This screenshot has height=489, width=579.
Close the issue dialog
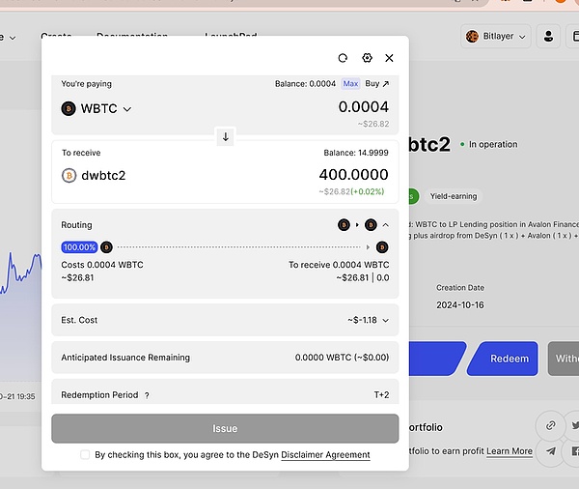389,58
